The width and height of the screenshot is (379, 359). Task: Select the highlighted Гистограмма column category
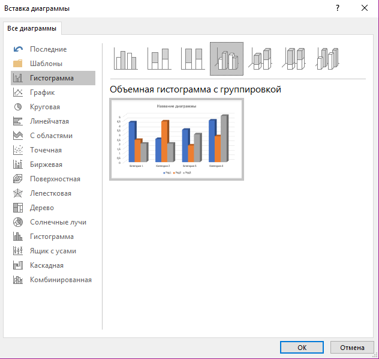[x=53, y=78]
